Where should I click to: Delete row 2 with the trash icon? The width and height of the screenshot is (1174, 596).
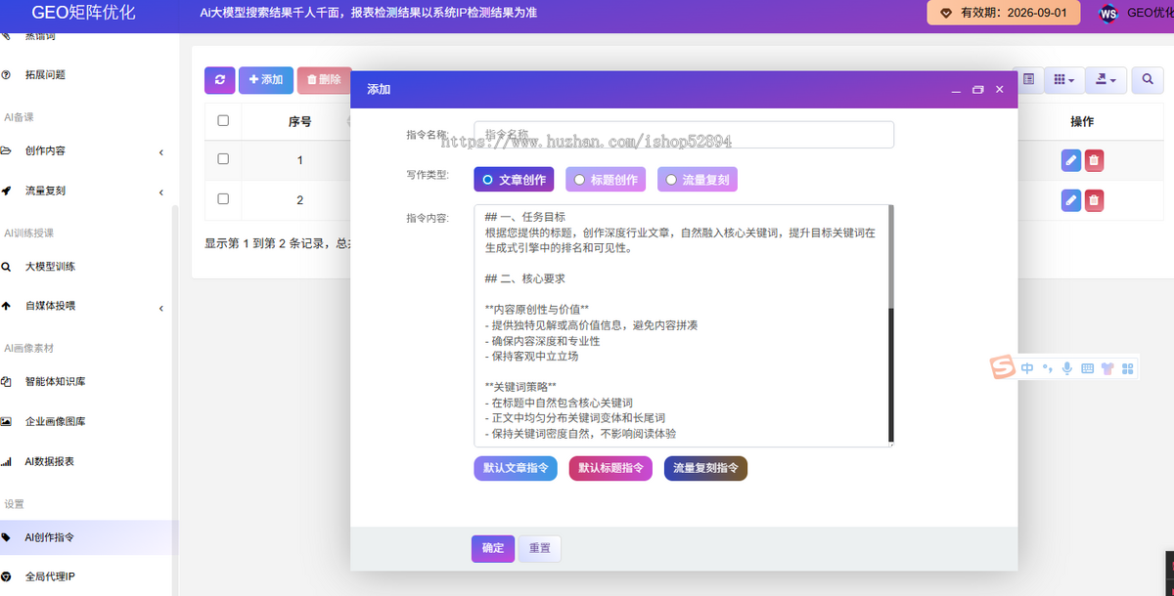click(x=1094, y=200)
